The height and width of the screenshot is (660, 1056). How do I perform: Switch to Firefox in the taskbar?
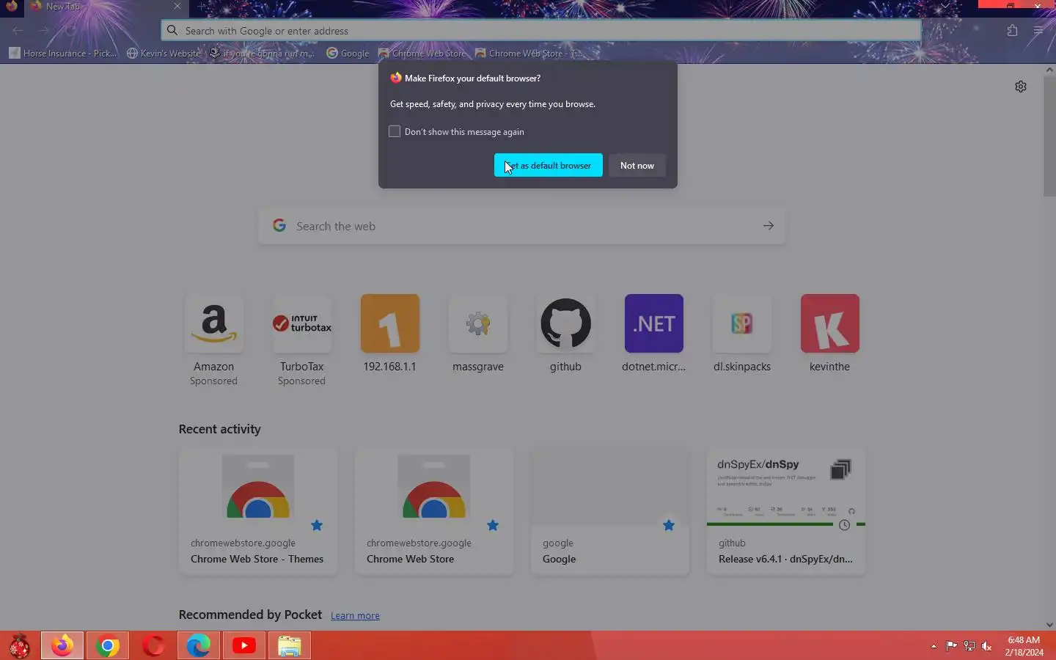(x=62, y=646)
